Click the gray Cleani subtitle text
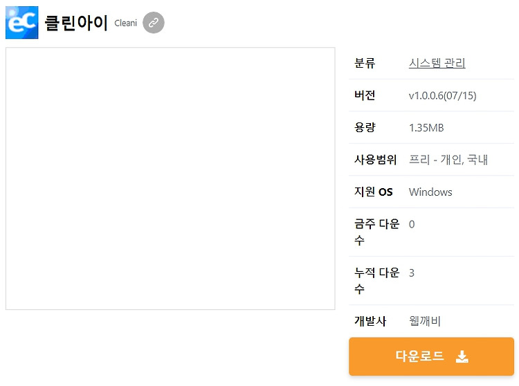Image resolution: width=519 pixels, height=386 pixels. (x=125, y=23)
